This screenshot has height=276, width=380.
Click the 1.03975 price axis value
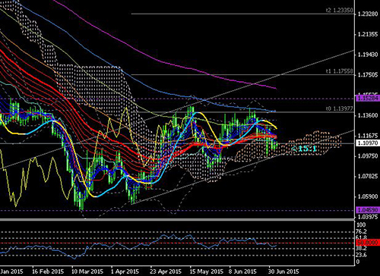pos(368,217)
